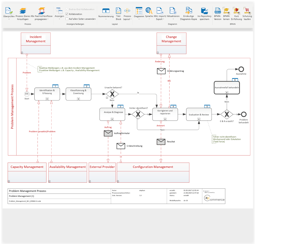Click the BPMN lernen icon
305x244 pixels.
(226, 11)
